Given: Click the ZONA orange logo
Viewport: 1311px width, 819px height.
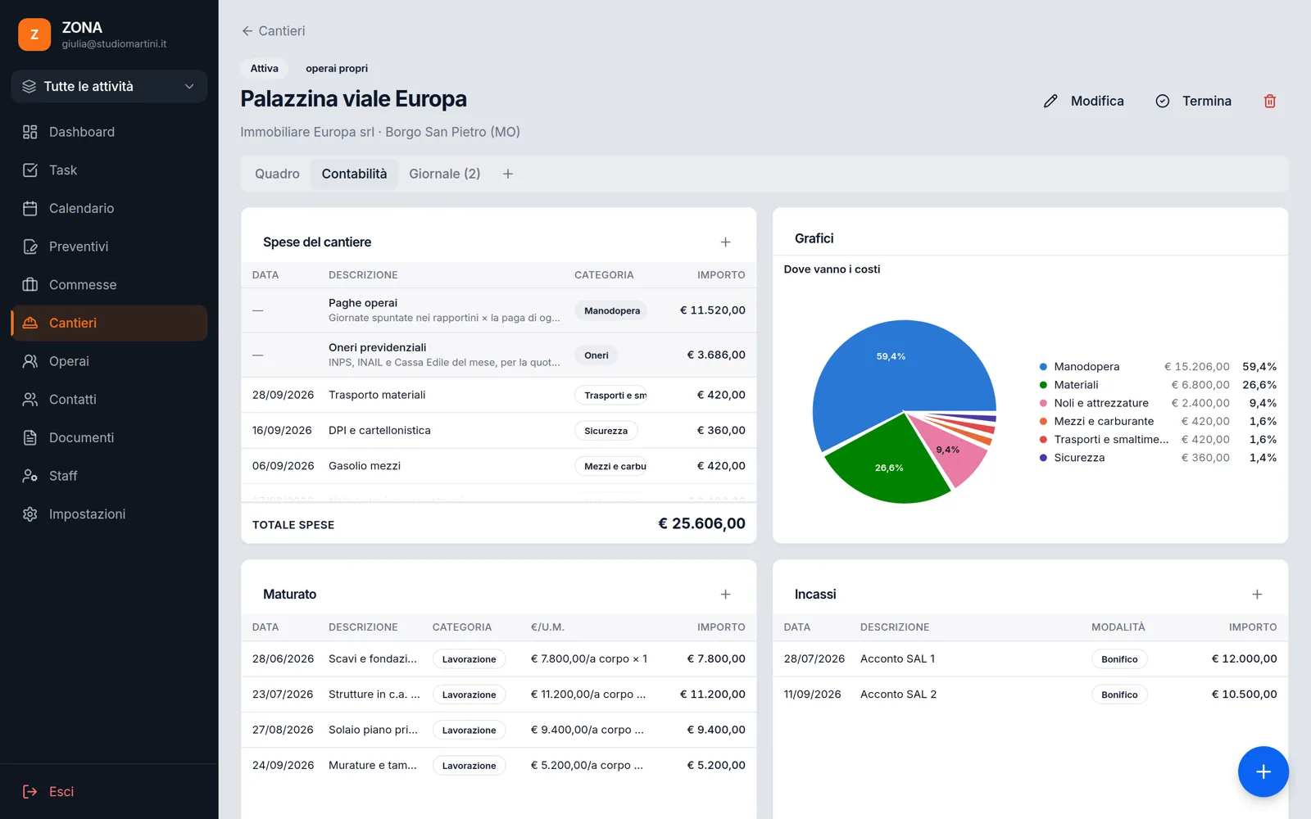Looking at the screenshot, I should pos(34,34).
